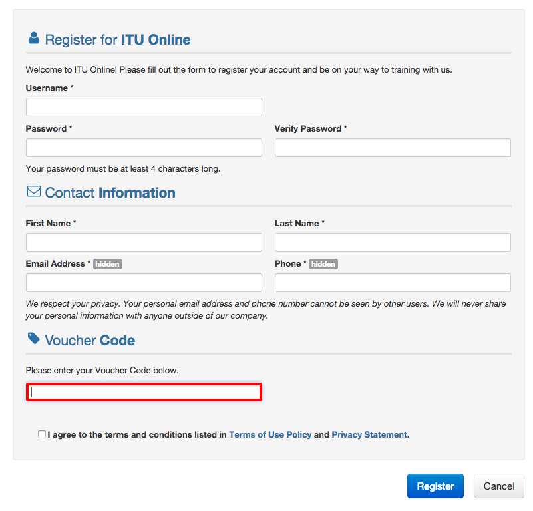Image resolution: width=533 pixels, height=511 pixels.
Task: Click the Email Address input
Action: pos(144,283)
